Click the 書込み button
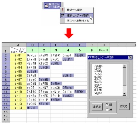 [x=97, y=107]
